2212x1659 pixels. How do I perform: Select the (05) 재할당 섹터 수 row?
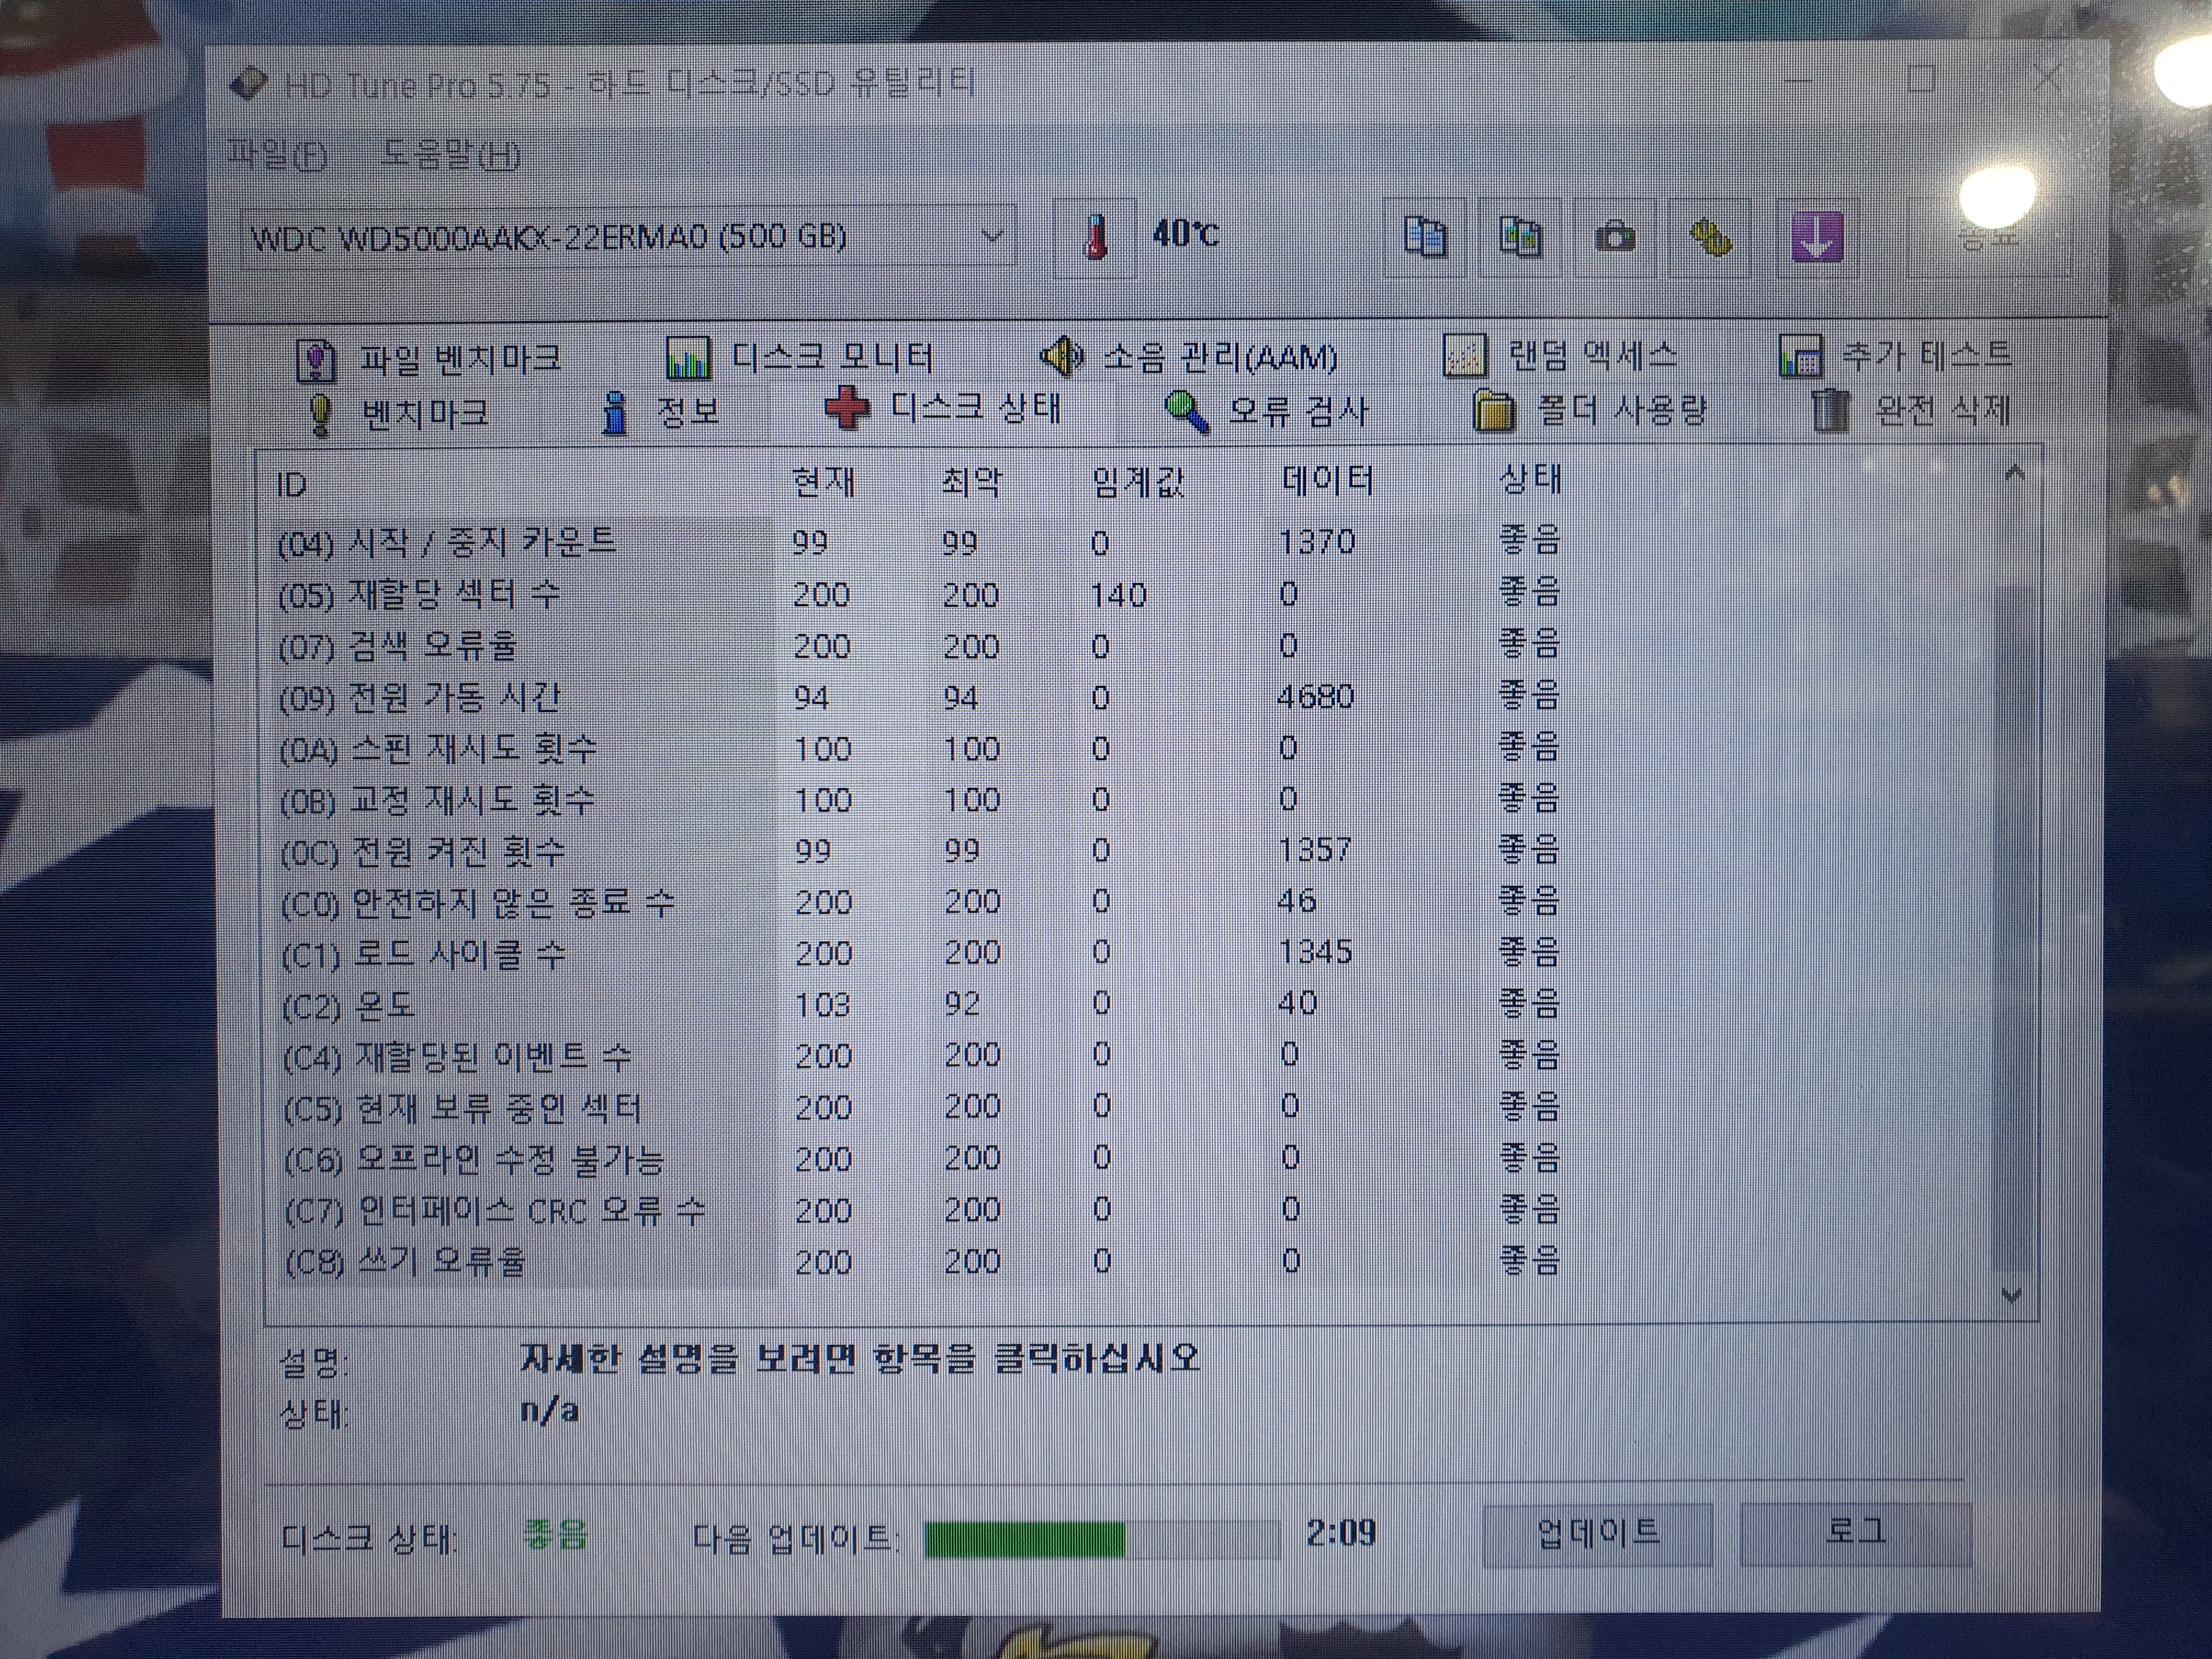(1130, 595)
